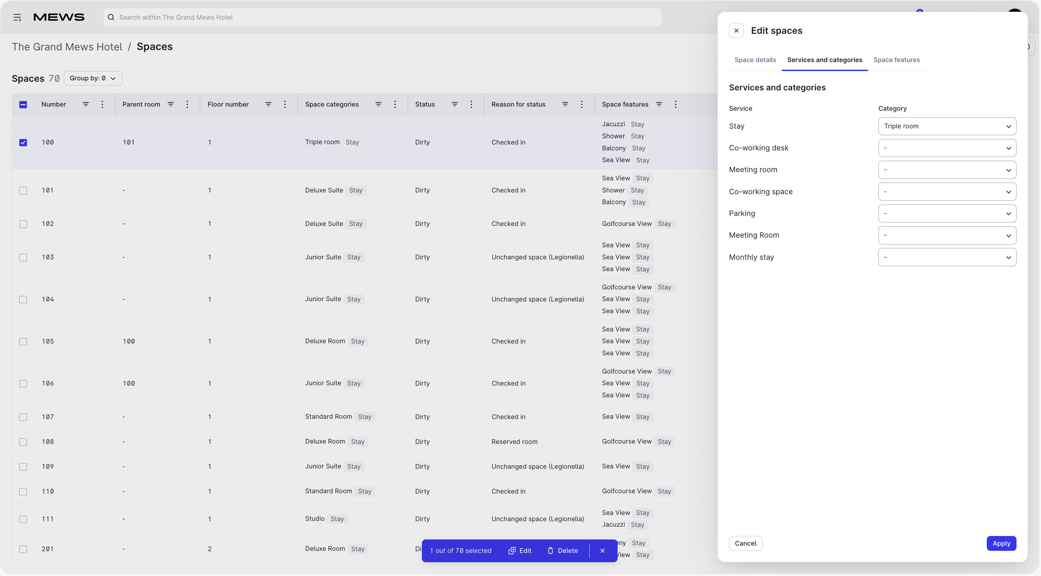Focus the hotel search field
Viewport: 1041px width, 576px height.
[382, 17]
